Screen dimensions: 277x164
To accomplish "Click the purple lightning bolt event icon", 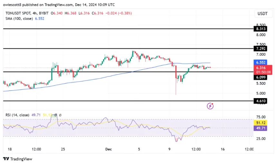I will [210, 105].
